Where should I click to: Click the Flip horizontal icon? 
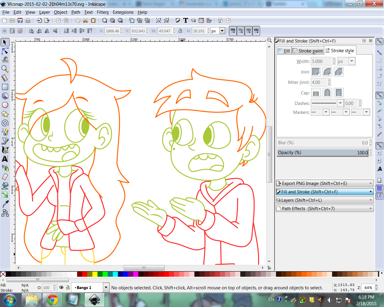(47, 31)
